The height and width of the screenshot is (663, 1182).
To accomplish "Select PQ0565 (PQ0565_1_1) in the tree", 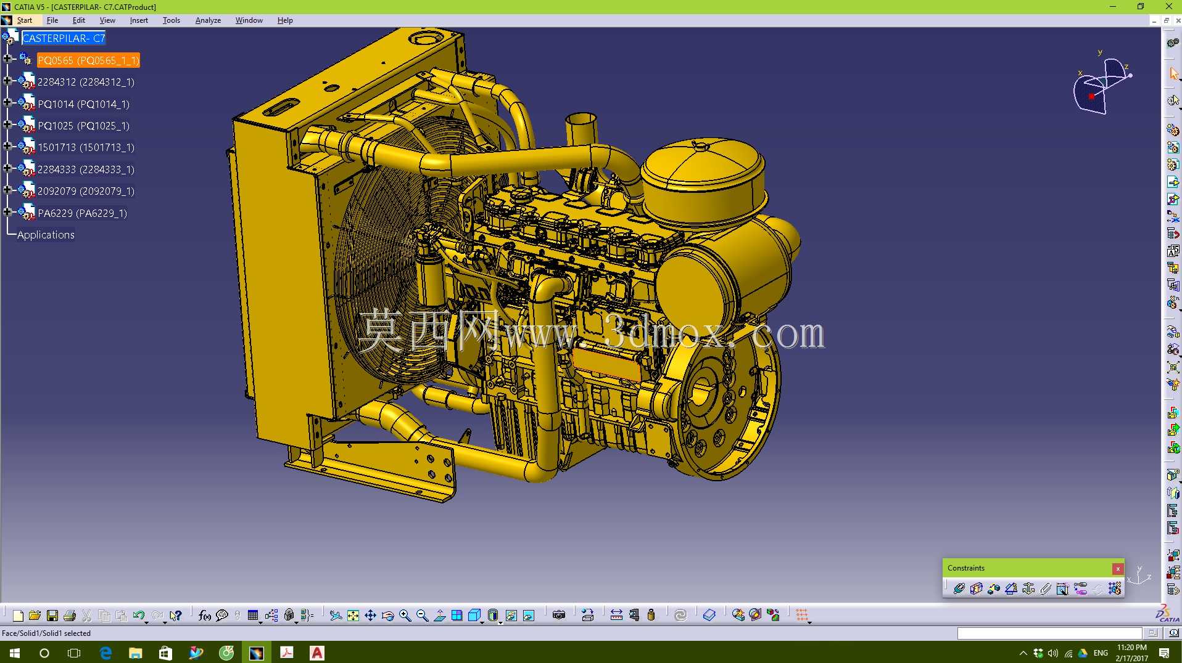I will point(88,60).
